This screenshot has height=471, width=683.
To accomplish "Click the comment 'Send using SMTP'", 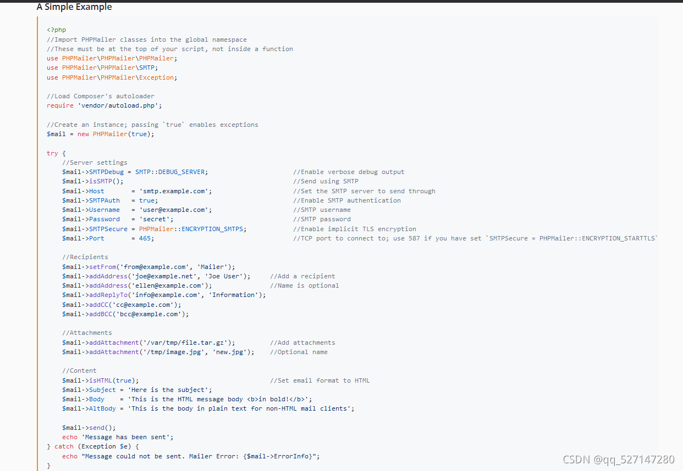I will click(x=326, y=181).
